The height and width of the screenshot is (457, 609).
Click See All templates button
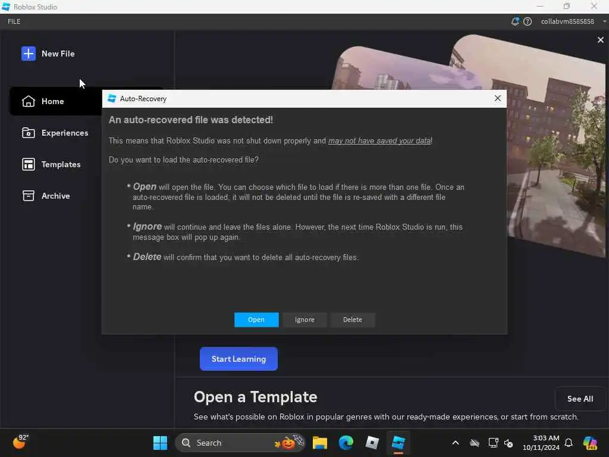click(580, 399)
